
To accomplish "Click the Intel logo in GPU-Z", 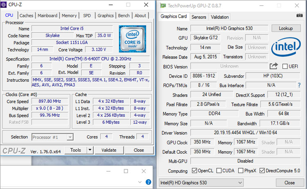I will [286, 47].
